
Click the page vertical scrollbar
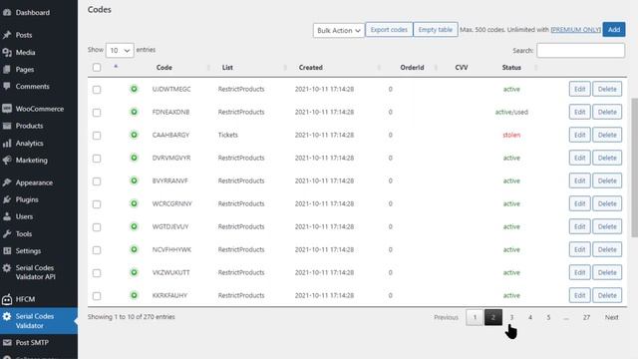coord(634,167)
